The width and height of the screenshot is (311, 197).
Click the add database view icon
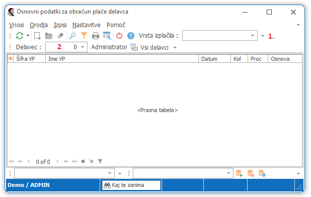(x=239, y=173)
